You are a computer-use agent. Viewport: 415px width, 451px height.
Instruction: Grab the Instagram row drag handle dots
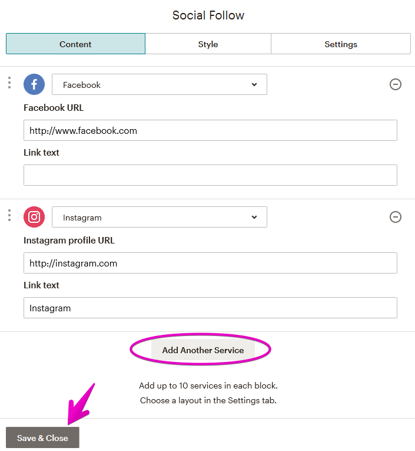(x=9, y=215)
